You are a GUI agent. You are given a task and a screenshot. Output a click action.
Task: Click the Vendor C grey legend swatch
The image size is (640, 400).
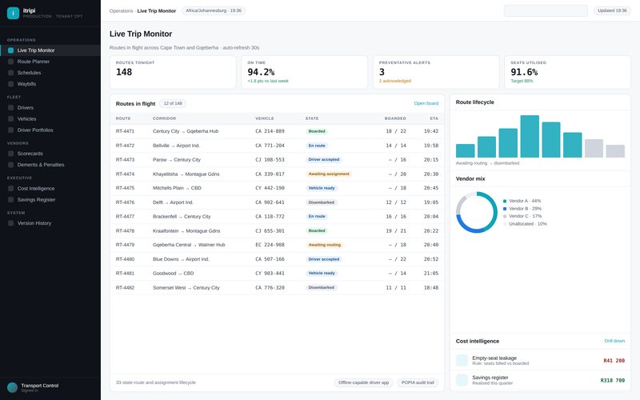point(505,216)
